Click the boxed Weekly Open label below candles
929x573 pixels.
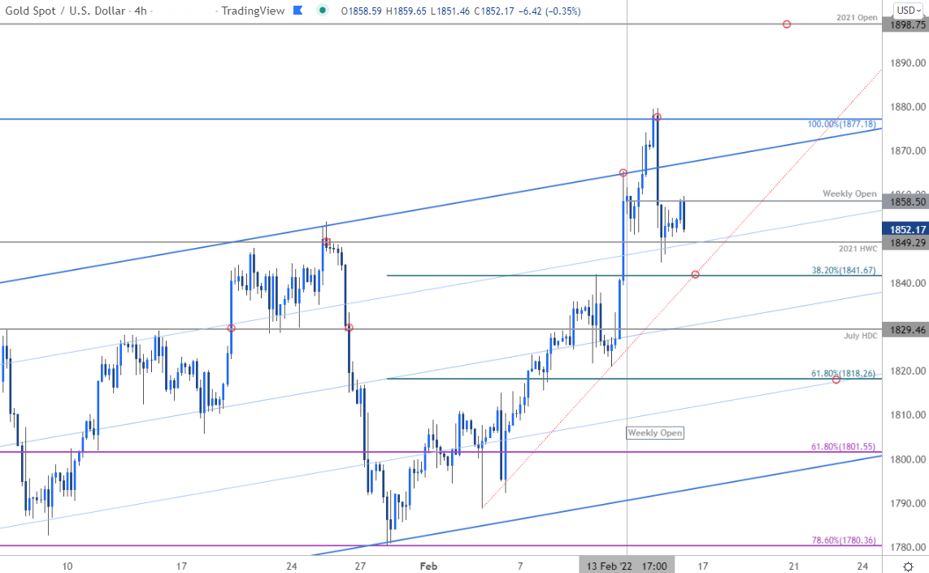pyautogui.click(x=654, y=433)
